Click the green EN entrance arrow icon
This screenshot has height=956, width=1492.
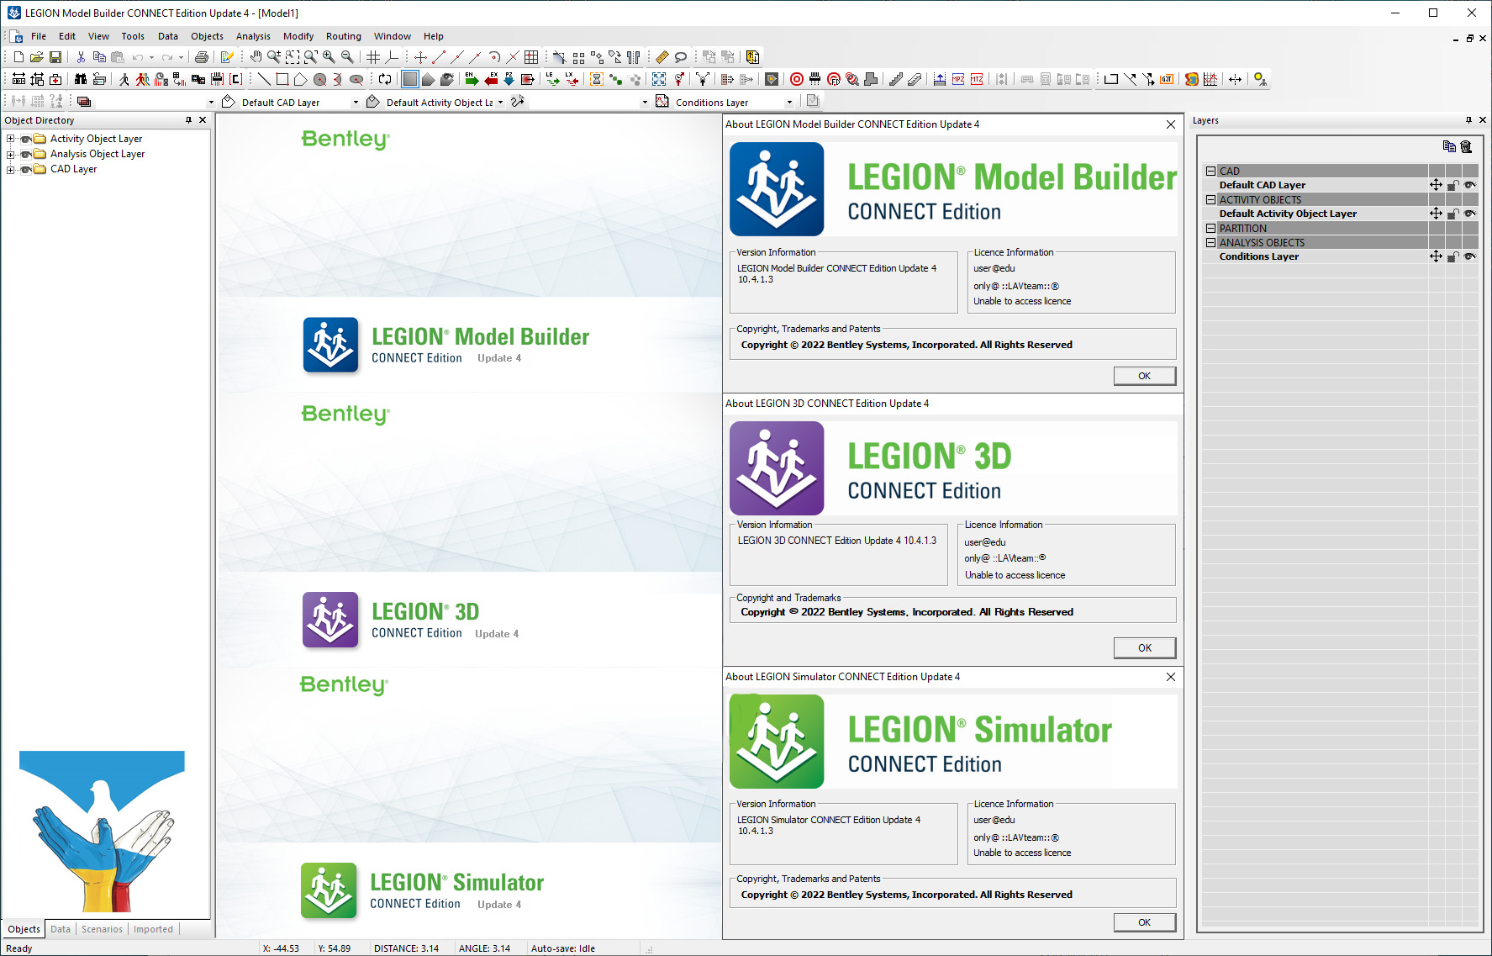472,79
